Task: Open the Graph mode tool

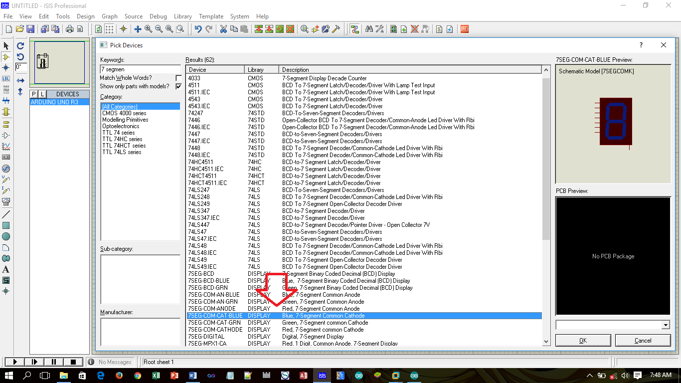Action: (6, 147)
